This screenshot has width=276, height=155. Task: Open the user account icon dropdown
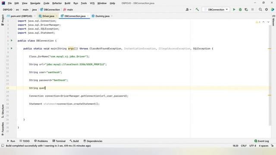188,9
